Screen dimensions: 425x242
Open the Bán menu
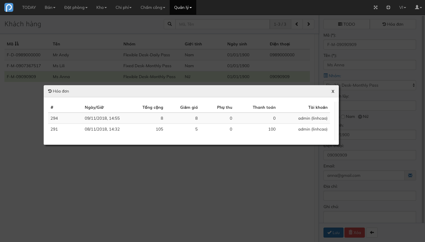[50, 7]
